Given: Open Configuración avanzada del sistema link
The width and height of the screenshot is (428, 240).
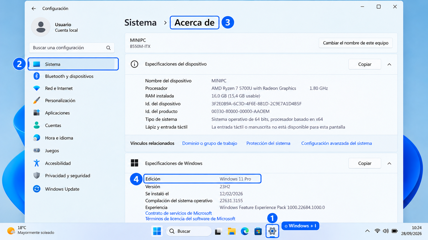Looking at the screenshot, I should pyautogui.click(x=336, y=143).
